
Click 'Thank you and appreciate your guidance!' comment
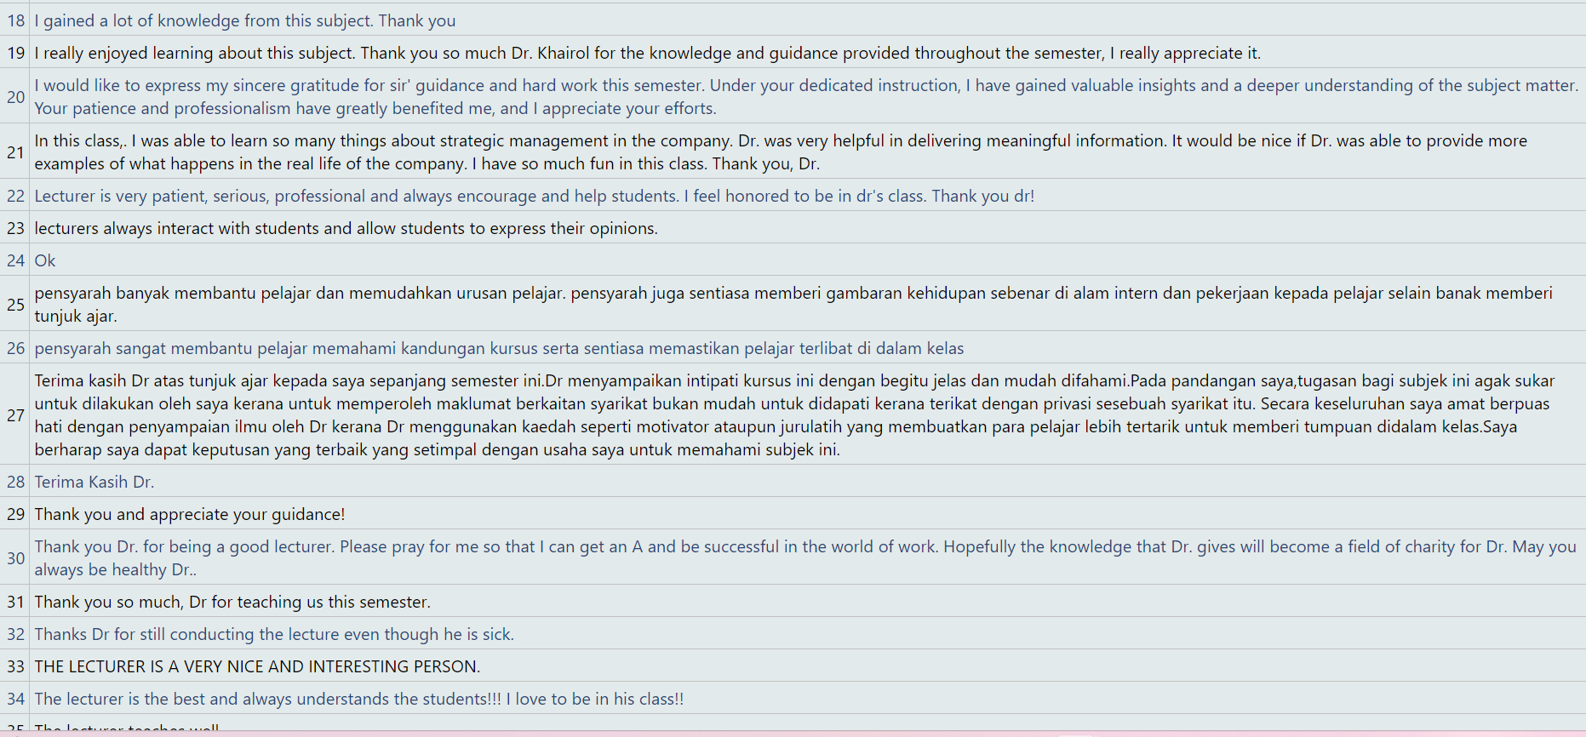tap(190, 514)
